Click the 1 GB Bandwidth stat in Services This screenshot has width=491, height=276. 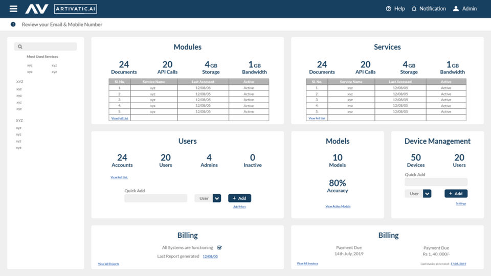(x=453, y=67)
